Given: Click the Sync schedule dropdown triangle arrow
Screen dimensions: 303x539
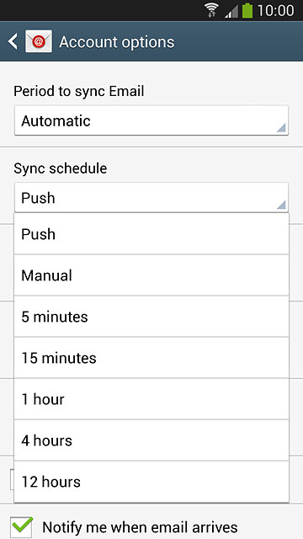Looking at the screenshot, I should pyautogui.click(x=281, y=205).
